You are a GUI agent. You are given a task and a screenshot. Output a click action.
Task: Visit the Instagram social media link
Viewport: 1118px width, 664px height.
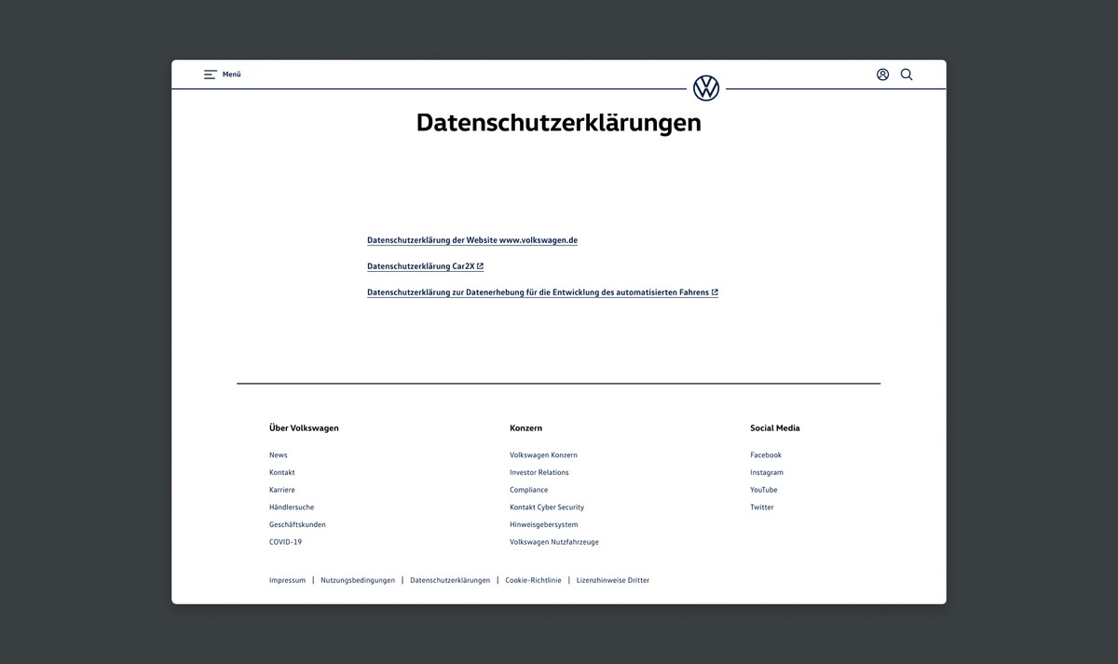click(766, 472)
